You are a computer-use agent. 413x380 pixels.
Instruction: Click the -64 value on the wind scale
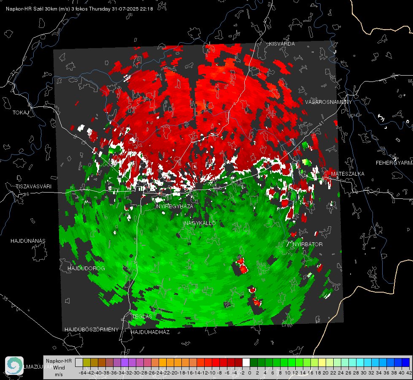(82, 373)
